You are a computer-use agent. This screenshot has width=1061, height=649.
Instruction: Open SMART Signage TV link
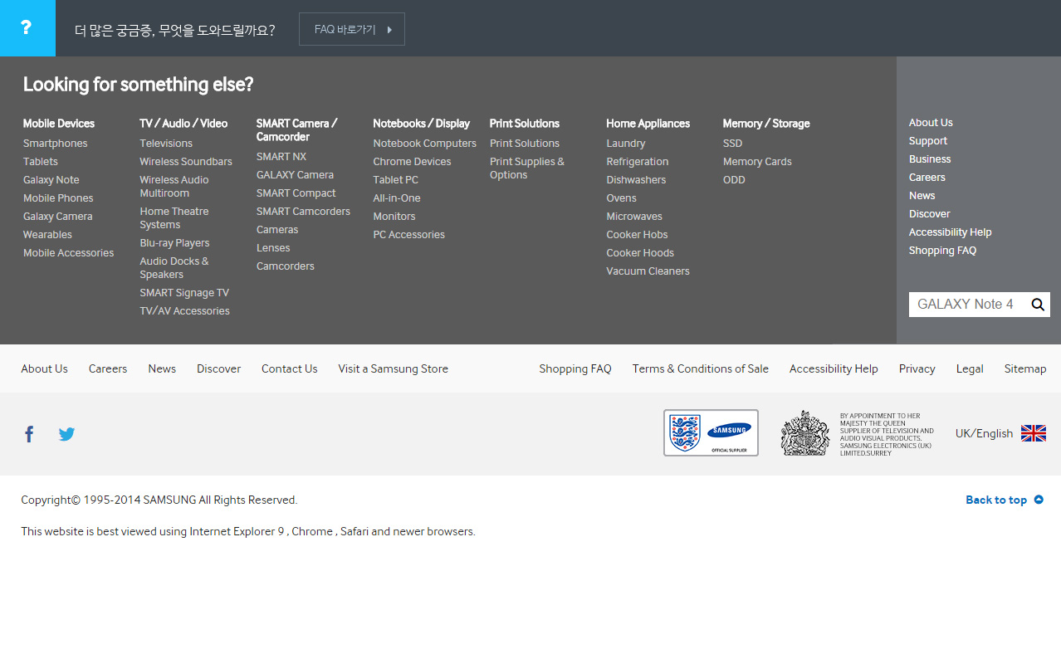[184, 293]
